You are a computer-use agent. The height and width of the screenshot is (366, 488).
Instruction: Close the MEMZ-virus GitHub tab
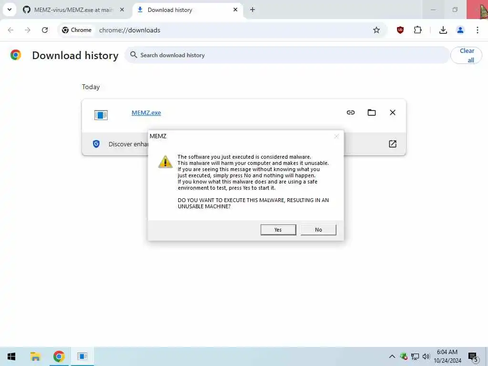pos(122,10)
